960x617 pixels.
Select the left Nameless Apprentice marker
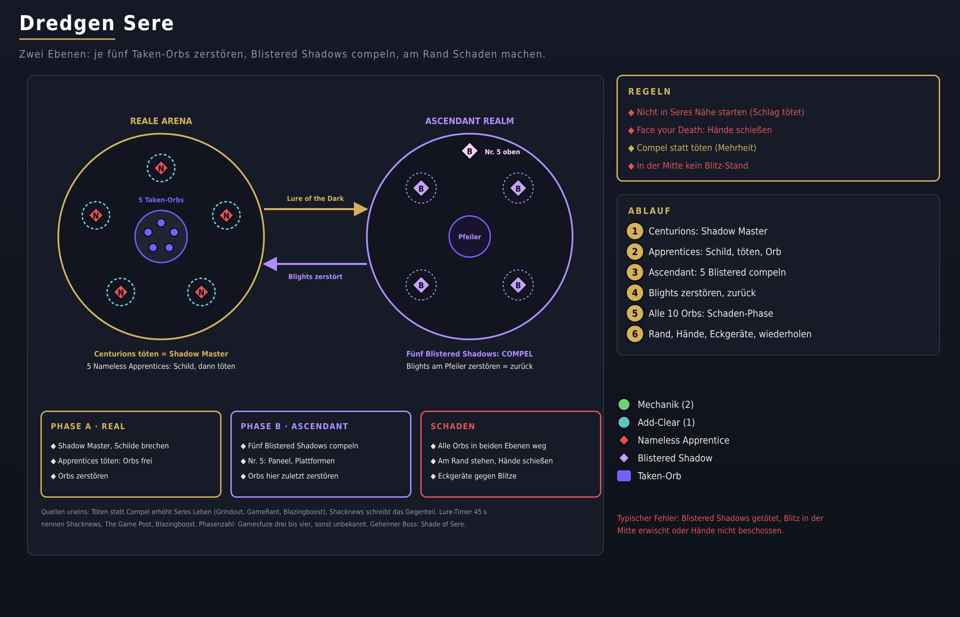coord(96,215)
